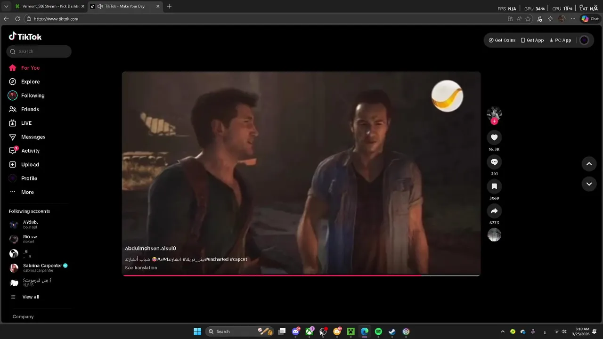Show hidden system tray icons
The image size is (603, 339).
(503, 331)
